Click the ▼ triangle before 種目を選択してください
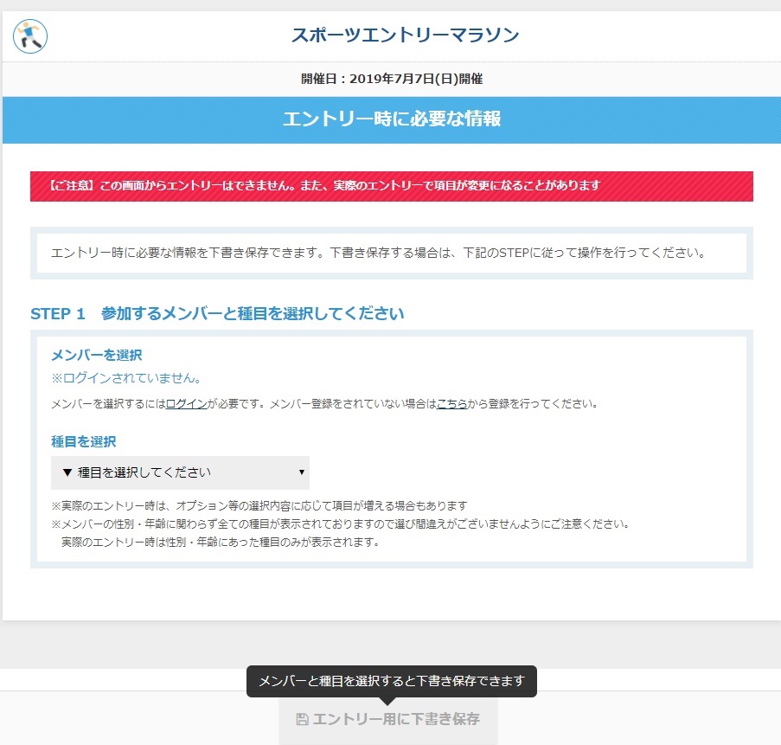 click(67, 472)
